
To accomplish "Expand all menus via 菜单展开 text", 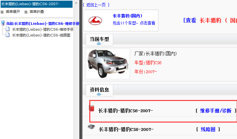I will [13, 12].
